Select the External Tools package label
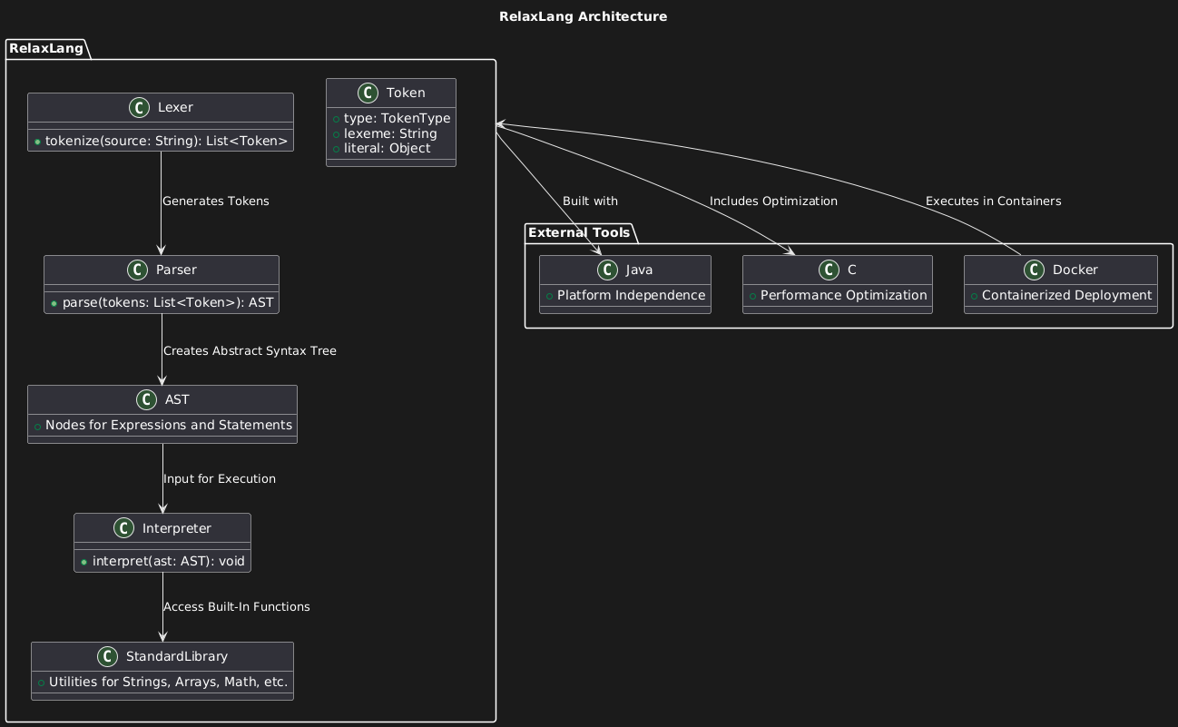1178x727 pixels. click(x=579, y=233)
